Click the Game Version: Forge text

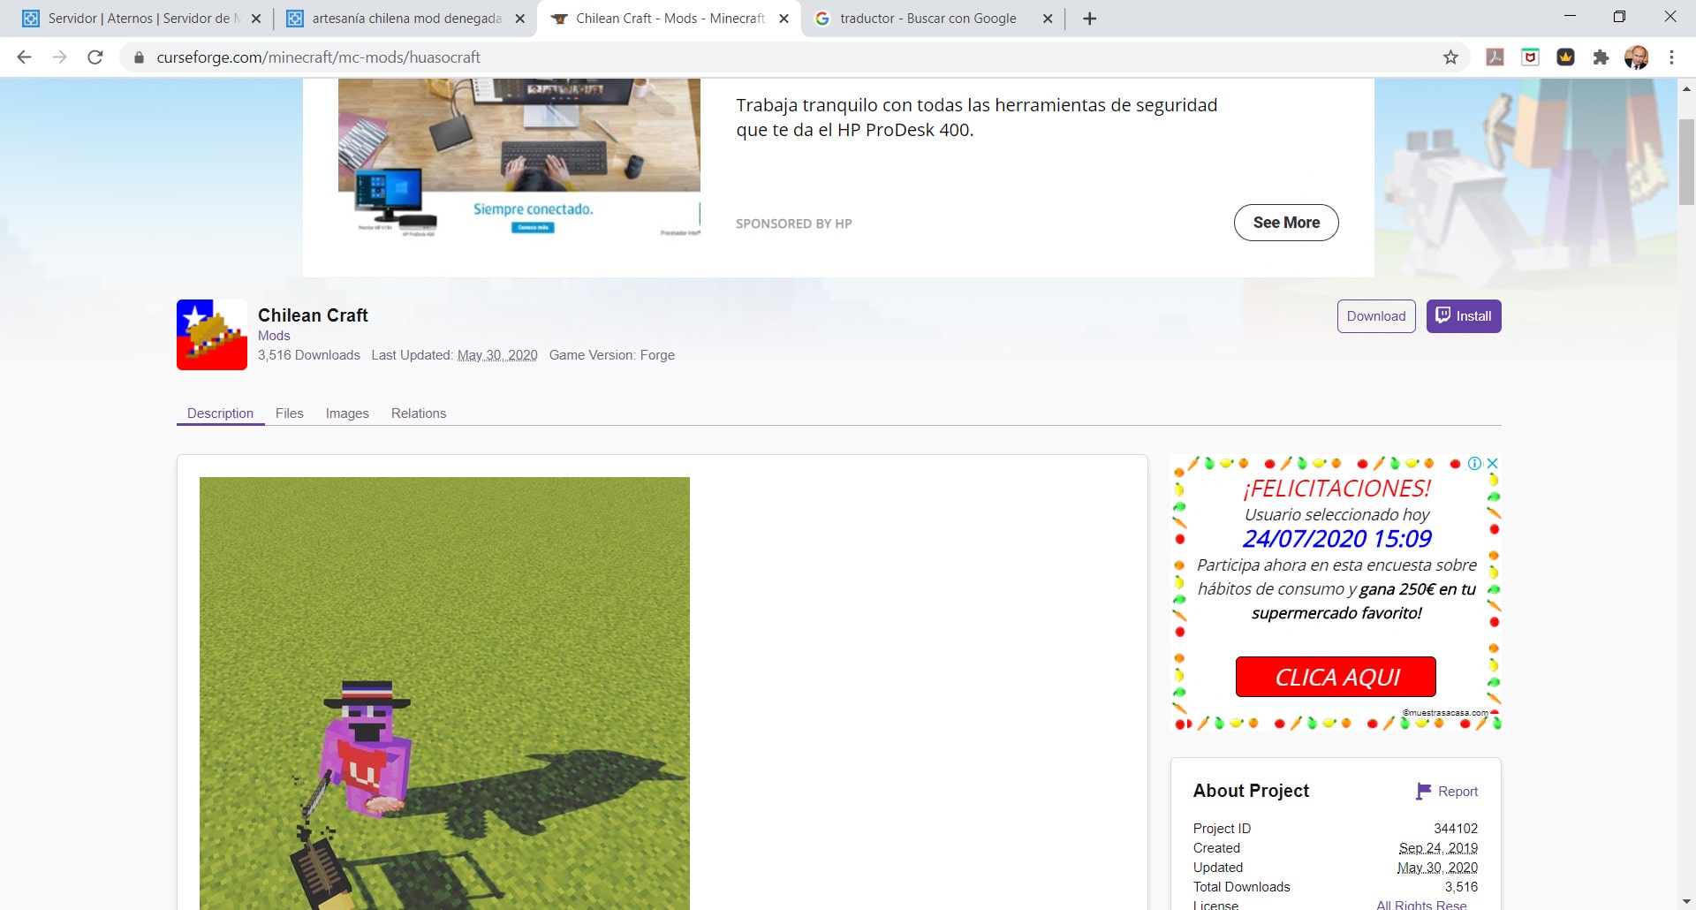pos(612,355)
